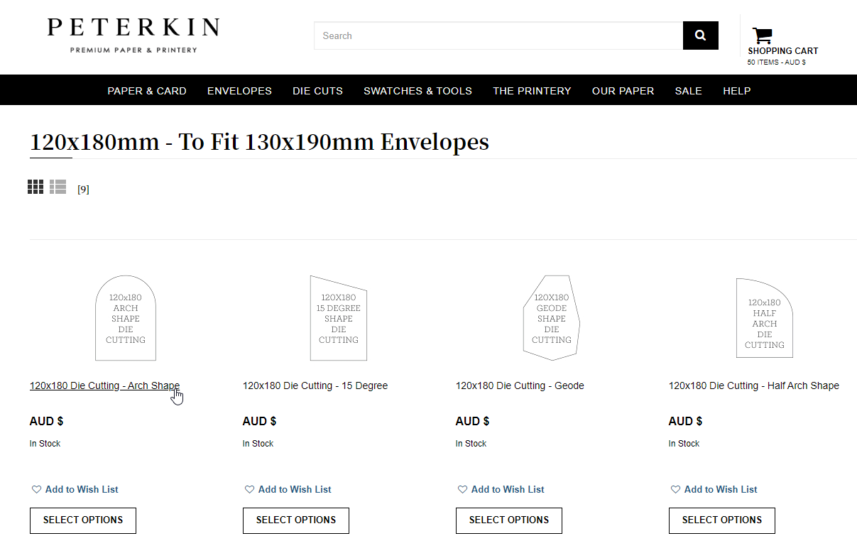
Task: Open the Die Cuts menu
Action: (317, 91)
